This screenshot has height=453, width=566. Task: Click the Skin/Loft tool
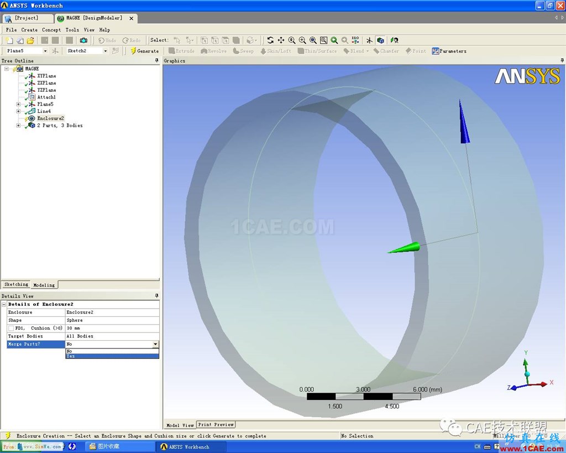(x=276, y=51)
